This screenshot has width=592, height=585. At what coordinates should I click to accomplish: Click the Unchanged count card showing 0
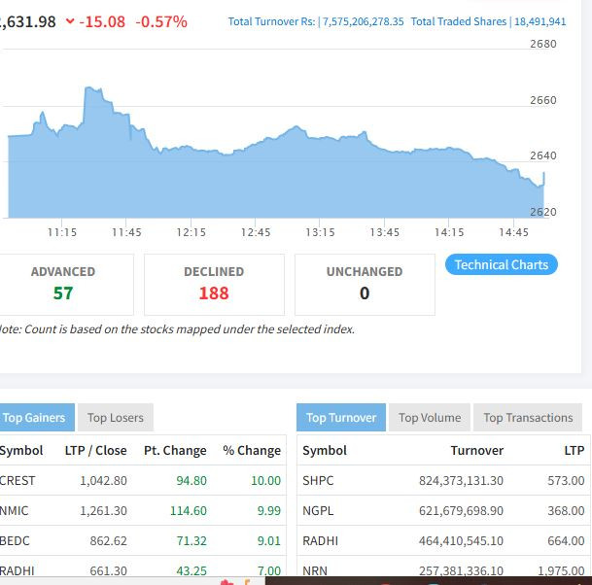point(364,284)
